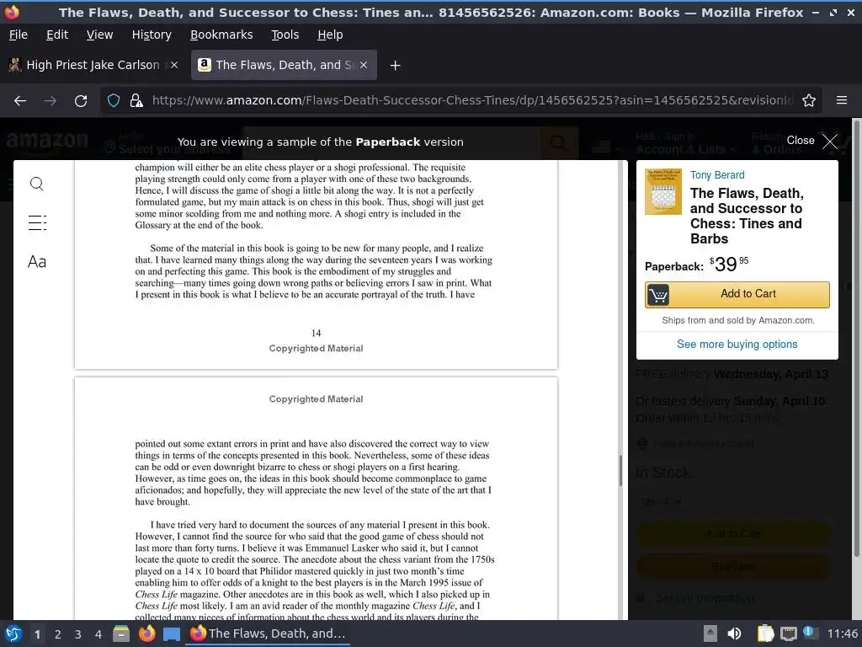Switch to High Priest Jake Carlson tab
Viewport: 862px width, 647px height.
pos(93,65)
